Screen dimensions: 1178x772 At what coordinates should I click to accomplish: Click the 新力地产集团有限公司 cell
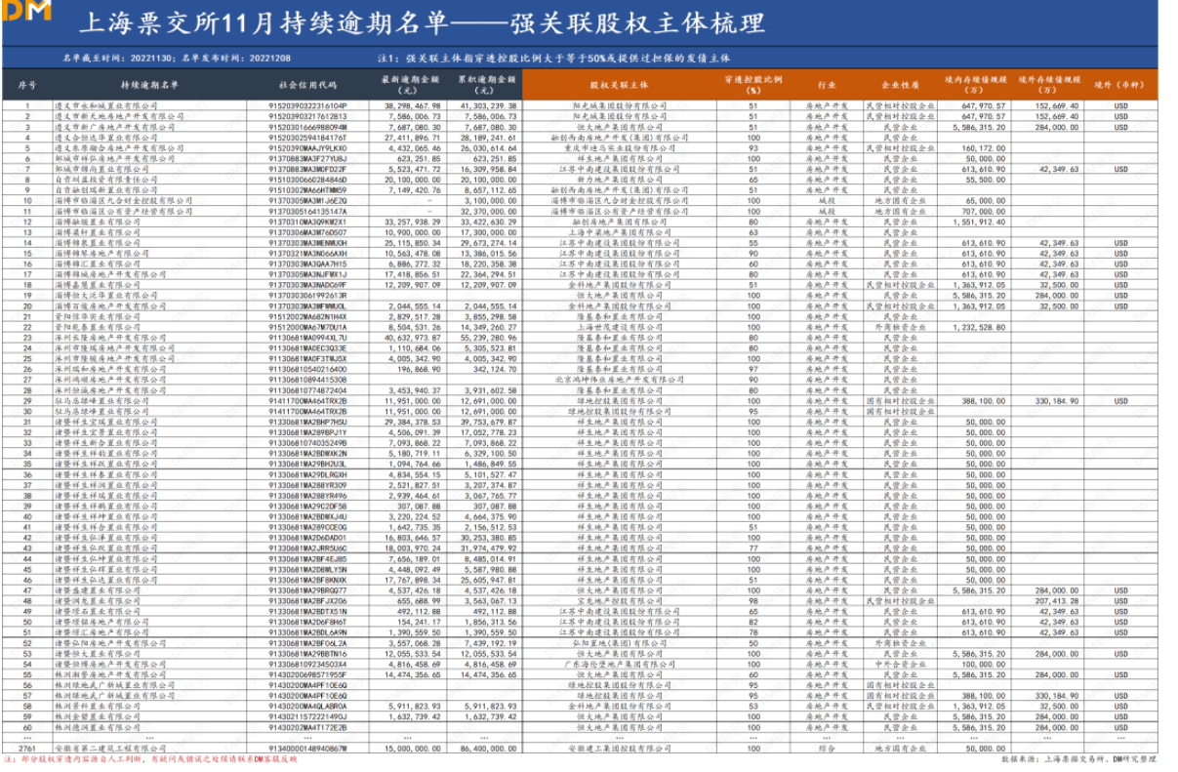(x=619, y=180)
